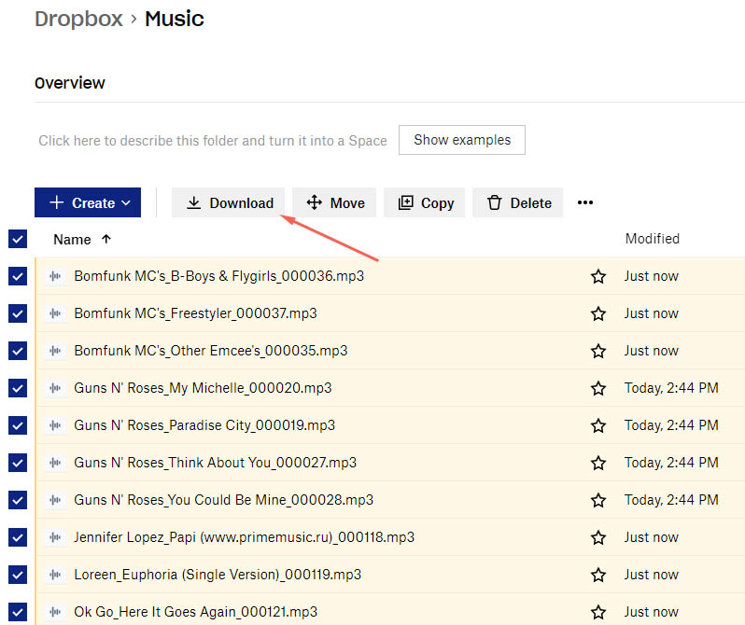The image size is (745, 625).
Task: Move the selected files
Action: coord(334,202)
